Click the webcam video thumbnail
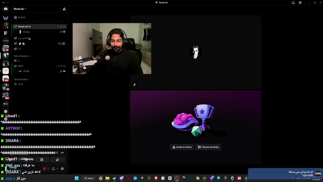The image size is (323, 182). pyautogui.click(x=112, y=49)
